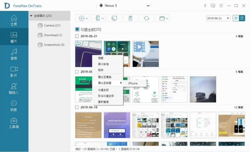
Task: Click the 12 檔案 count label
Action: tap(238, 107)
